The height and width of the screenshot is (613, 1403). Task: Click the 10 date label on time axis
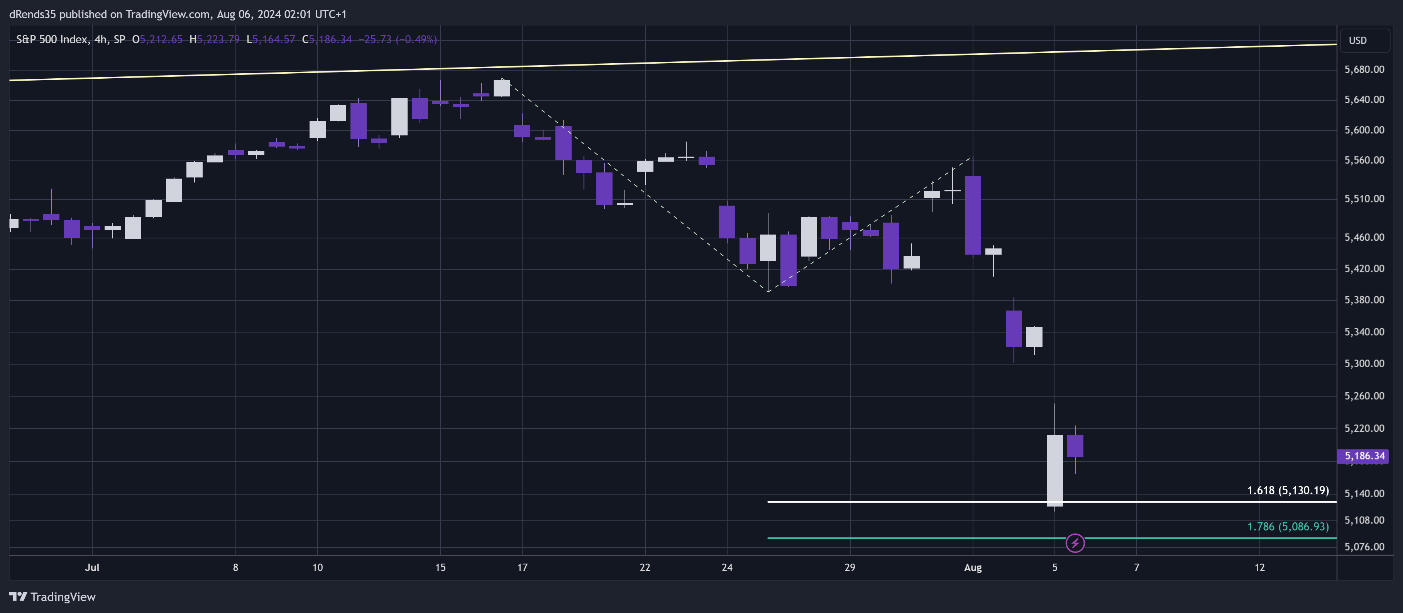[x=317, y=567]
